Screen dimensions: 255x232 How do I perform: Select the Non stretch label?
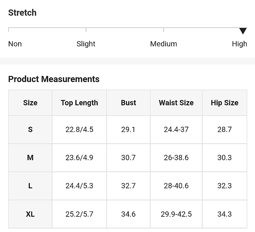[x=15, y=44]
